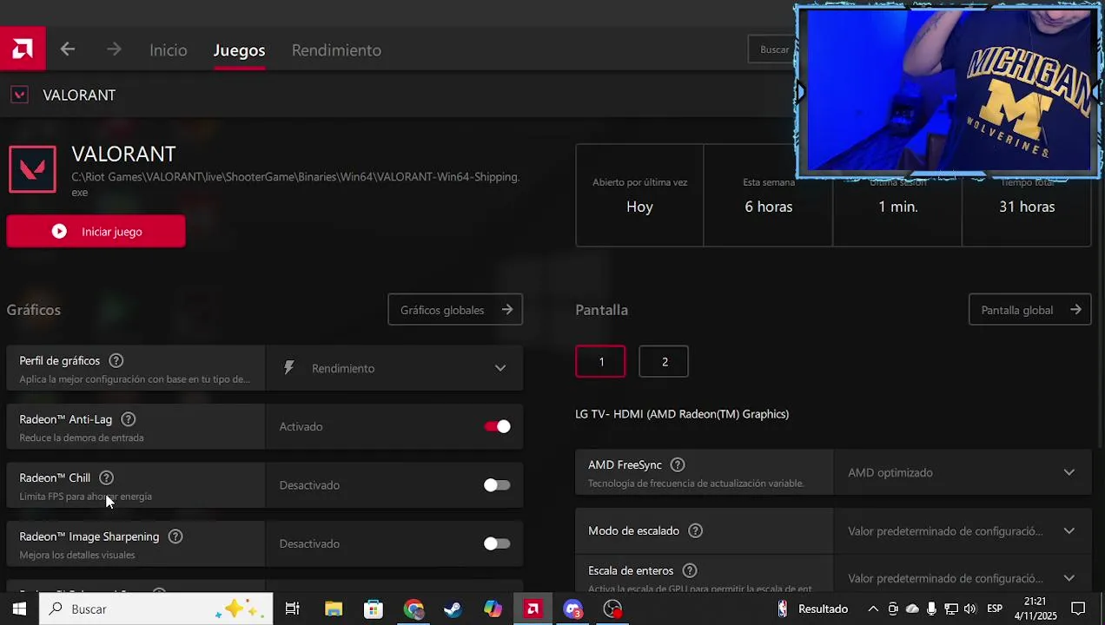1105x625 pixels.
Task: Click the ESP language indicator
Action: coord(995,609)
